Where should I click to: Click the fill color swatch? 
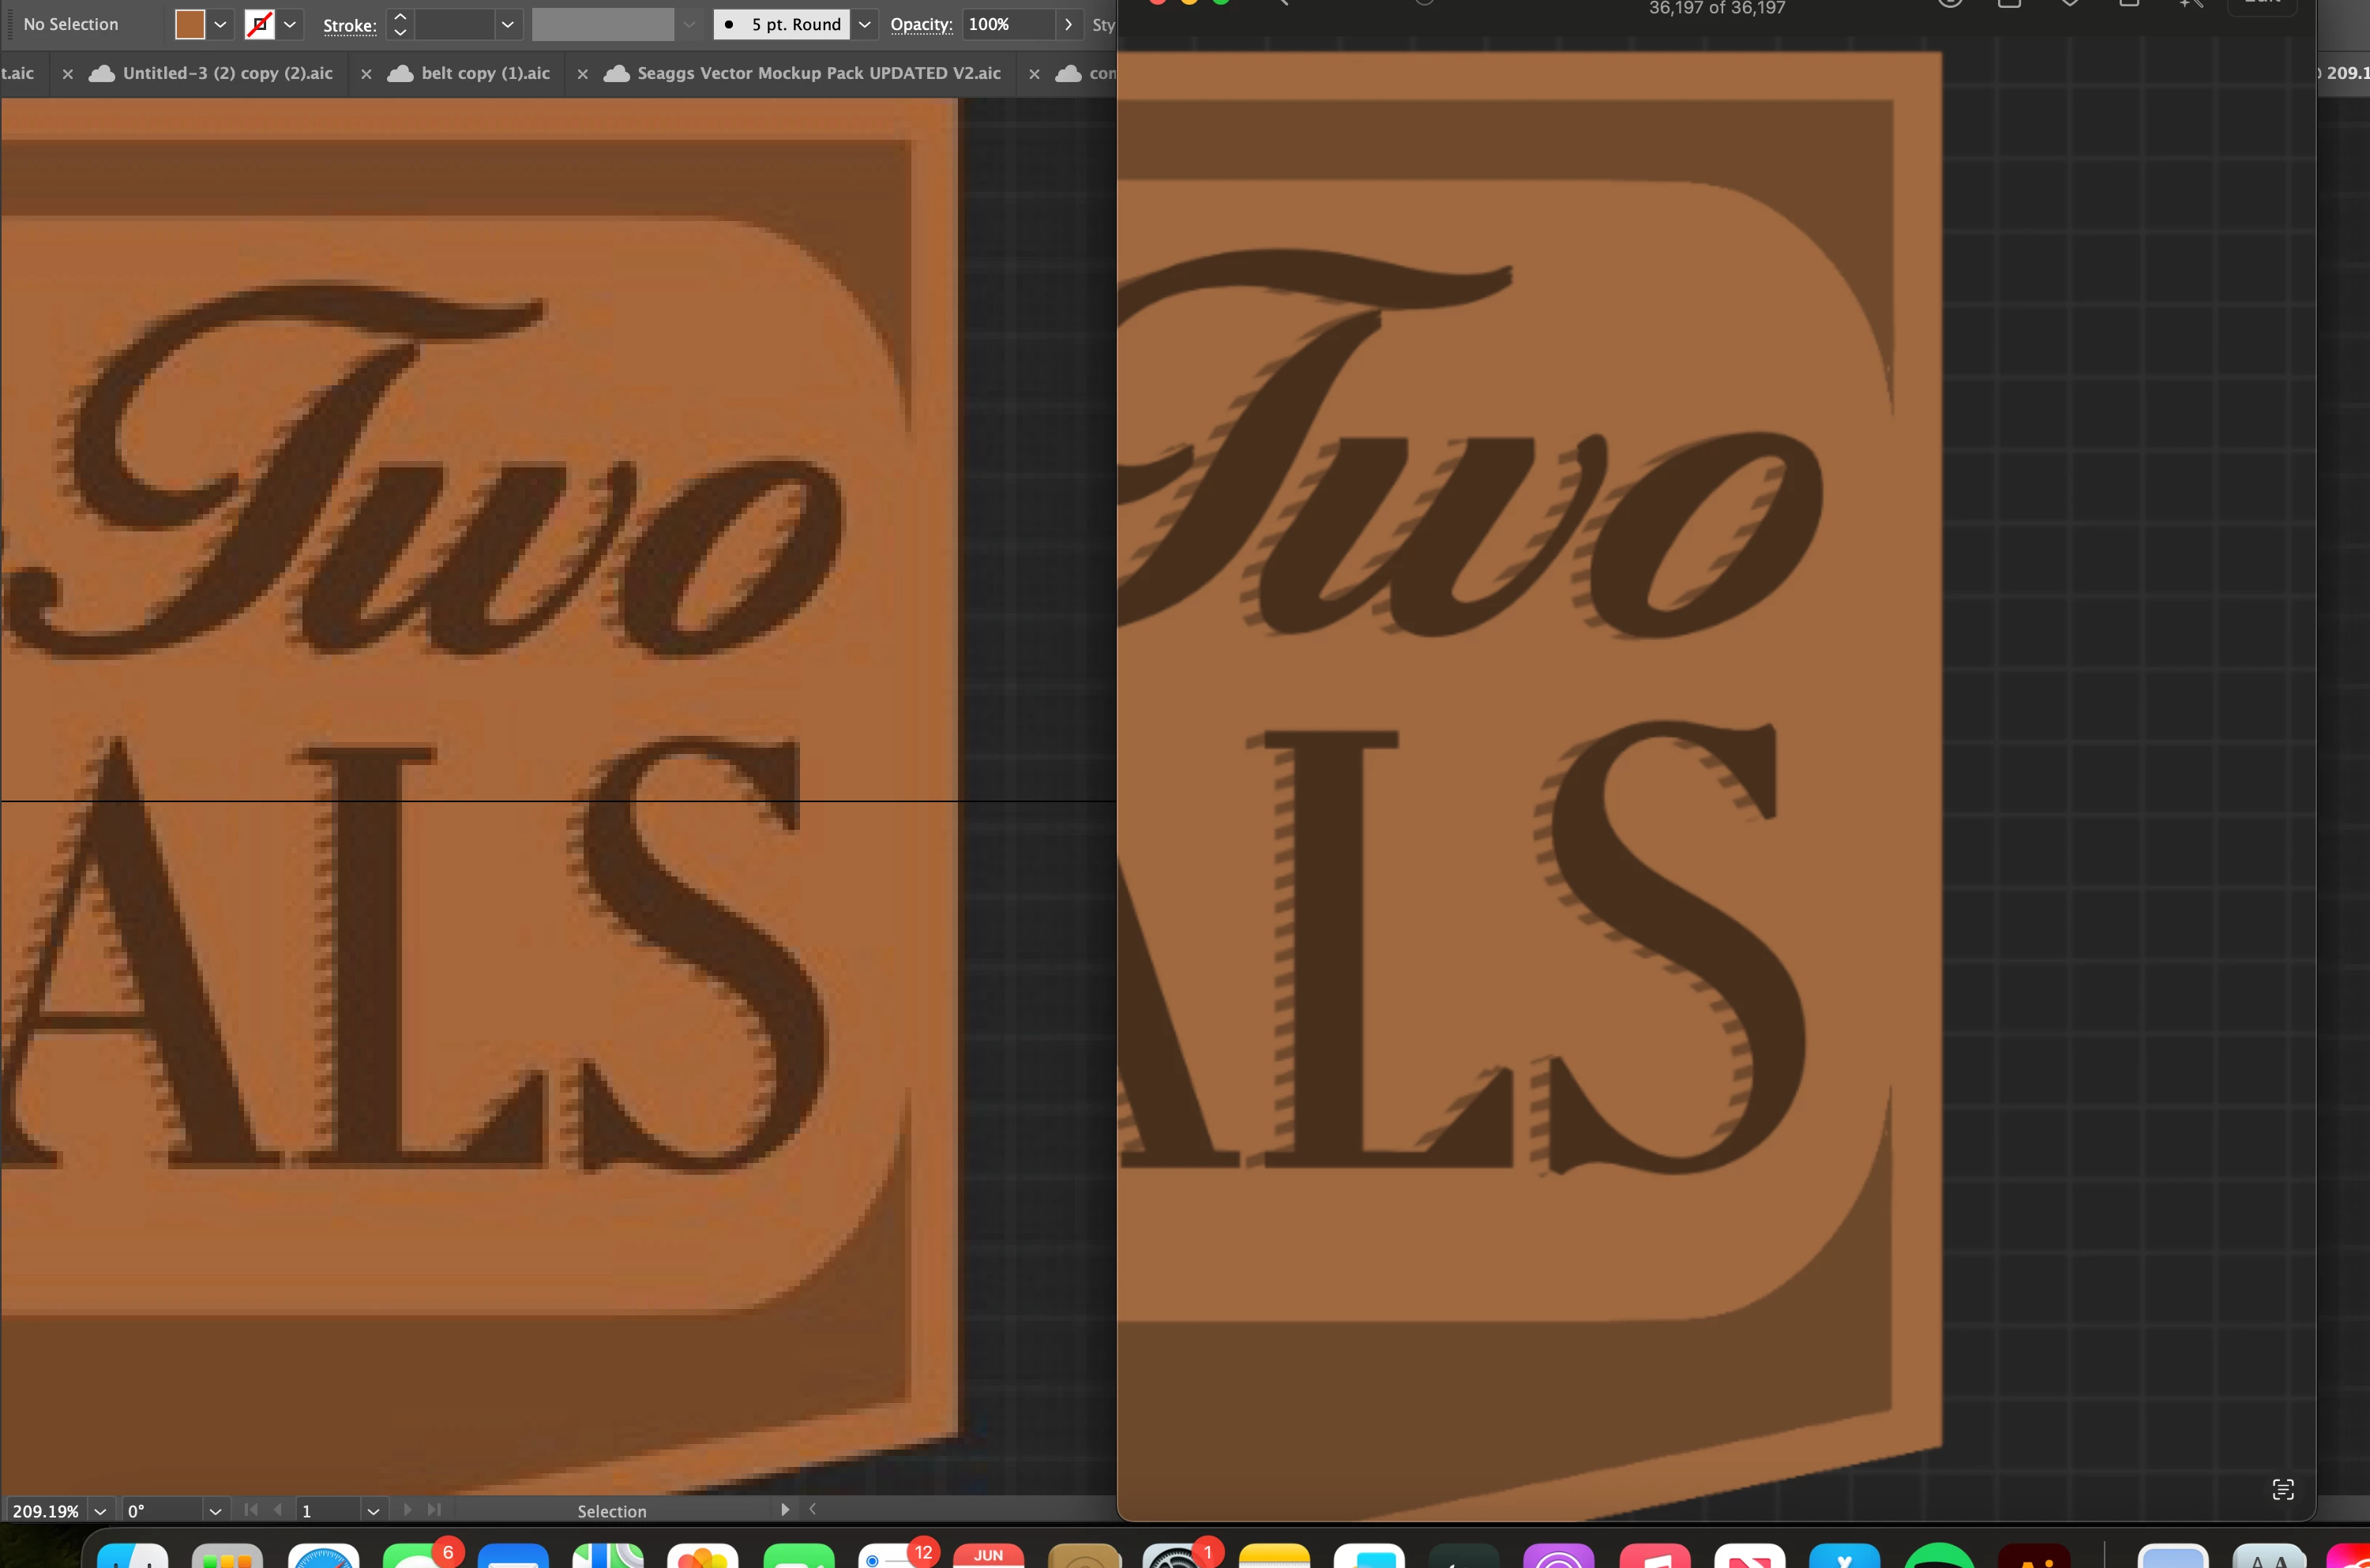tap(189, 24)
